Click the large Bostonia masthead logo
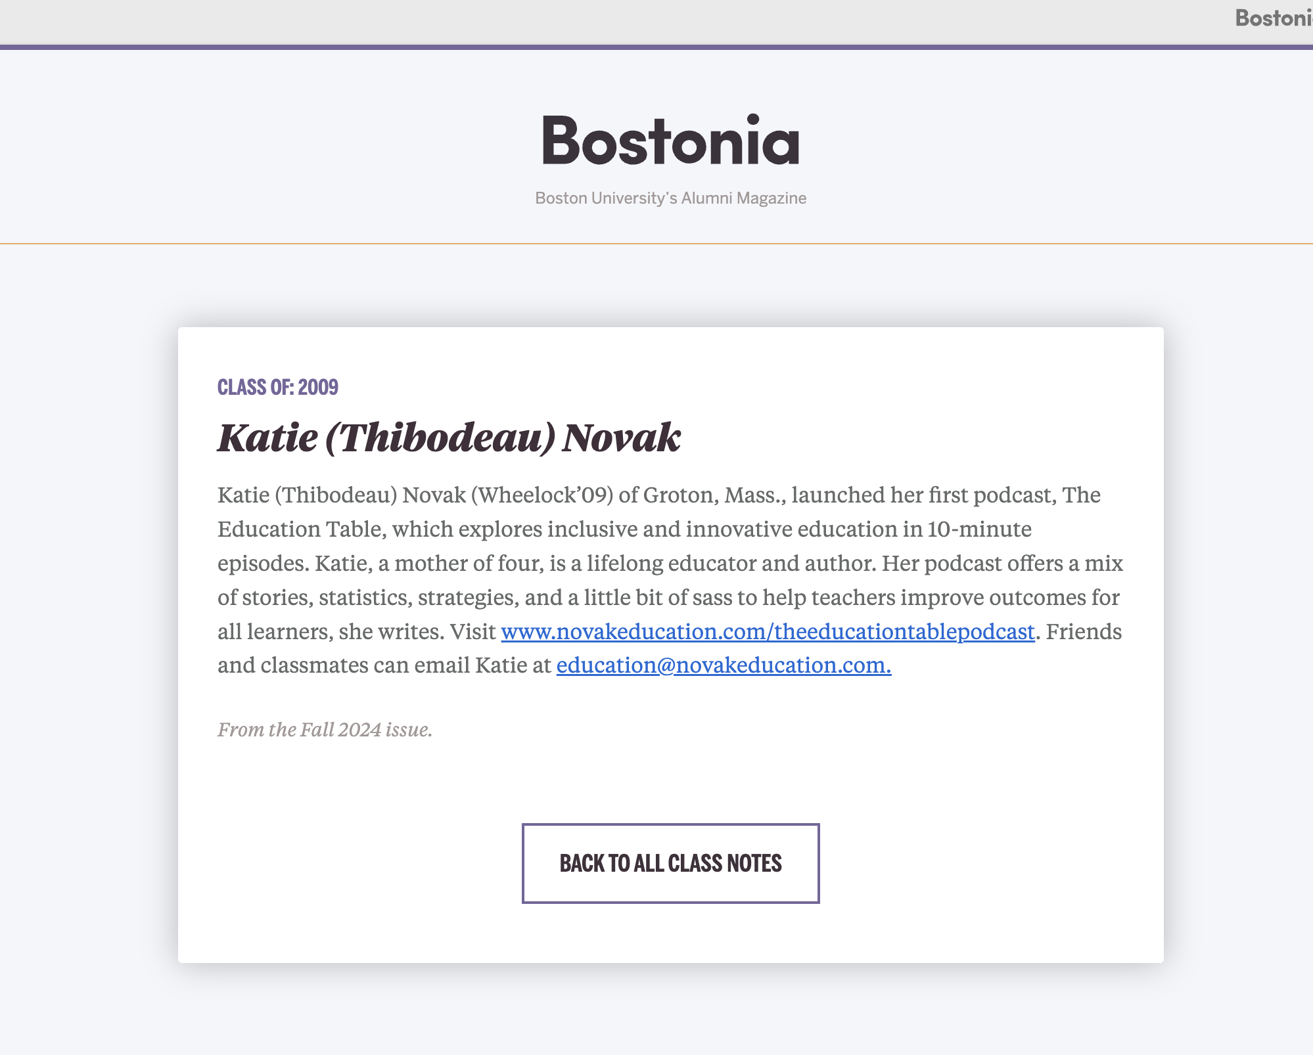 [x=670, y=140]
